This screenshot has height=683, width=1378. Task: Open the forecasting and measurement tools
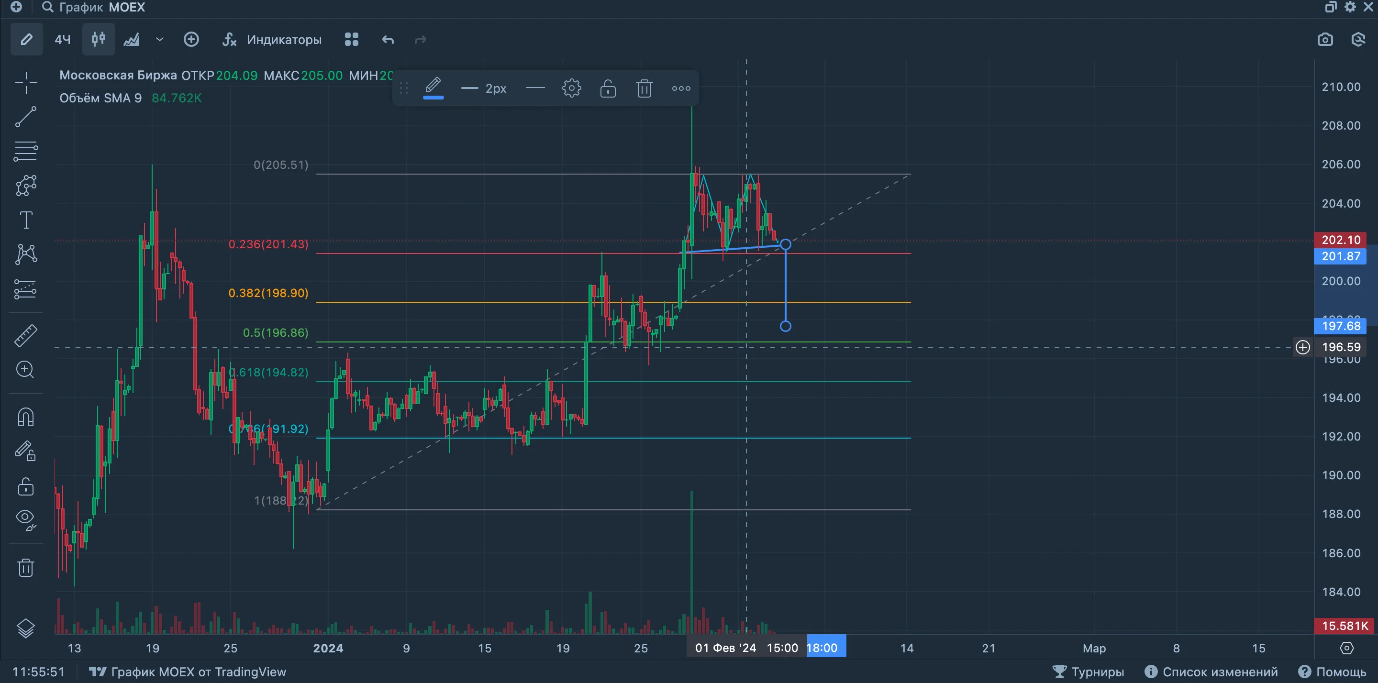[26, 289]
